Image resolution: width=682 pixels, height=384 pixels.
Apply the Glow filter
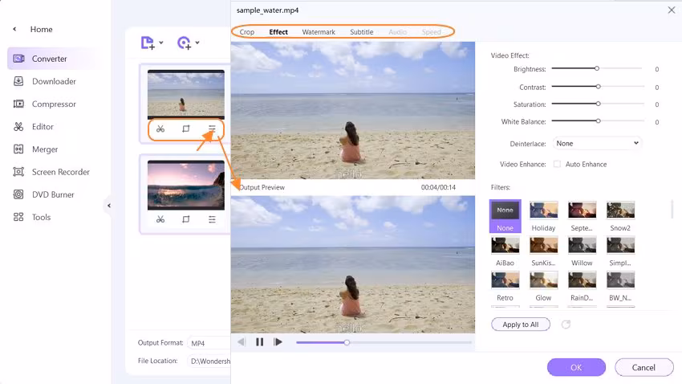click(544, 286)
